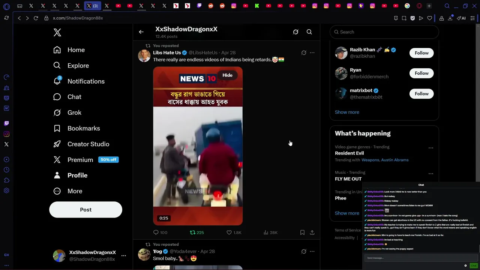Screen dimensions: 480x270
Task: Go back using the arrow beside XxShadowDragonxX
Action: pyautogui.click(x=141, y=32)
